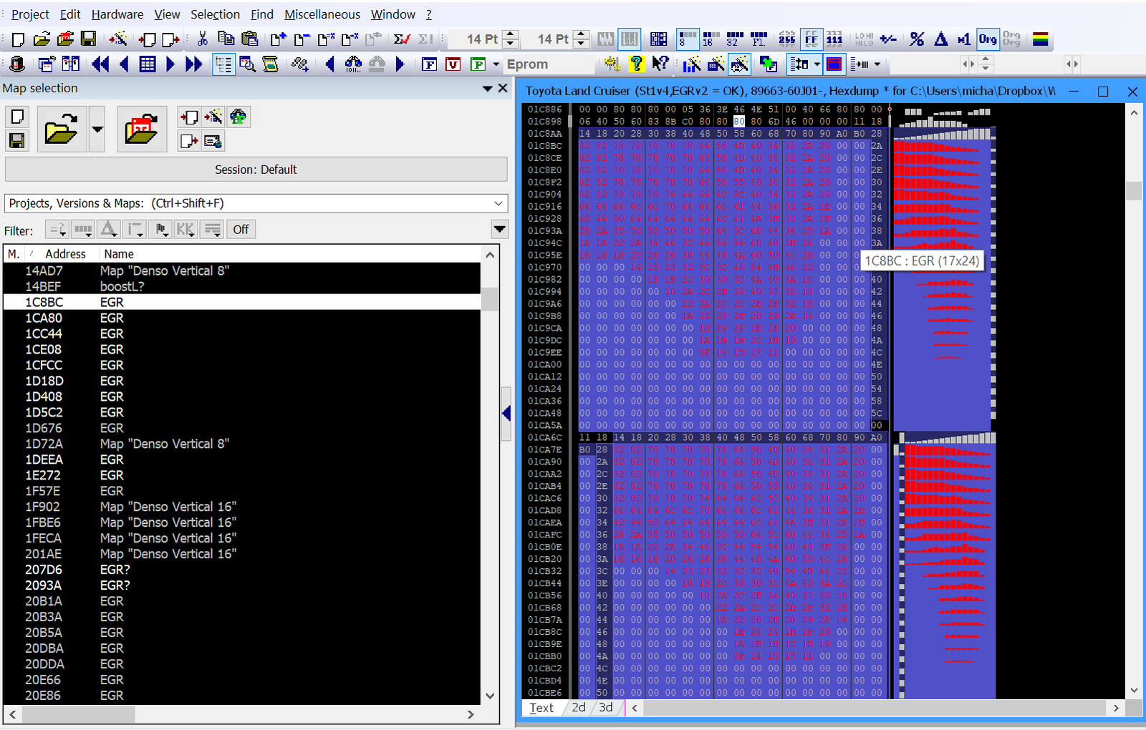This screenshot has height=730, width=1146.
Task: Cut selection with scissors icon
Action: click(203, 39)
